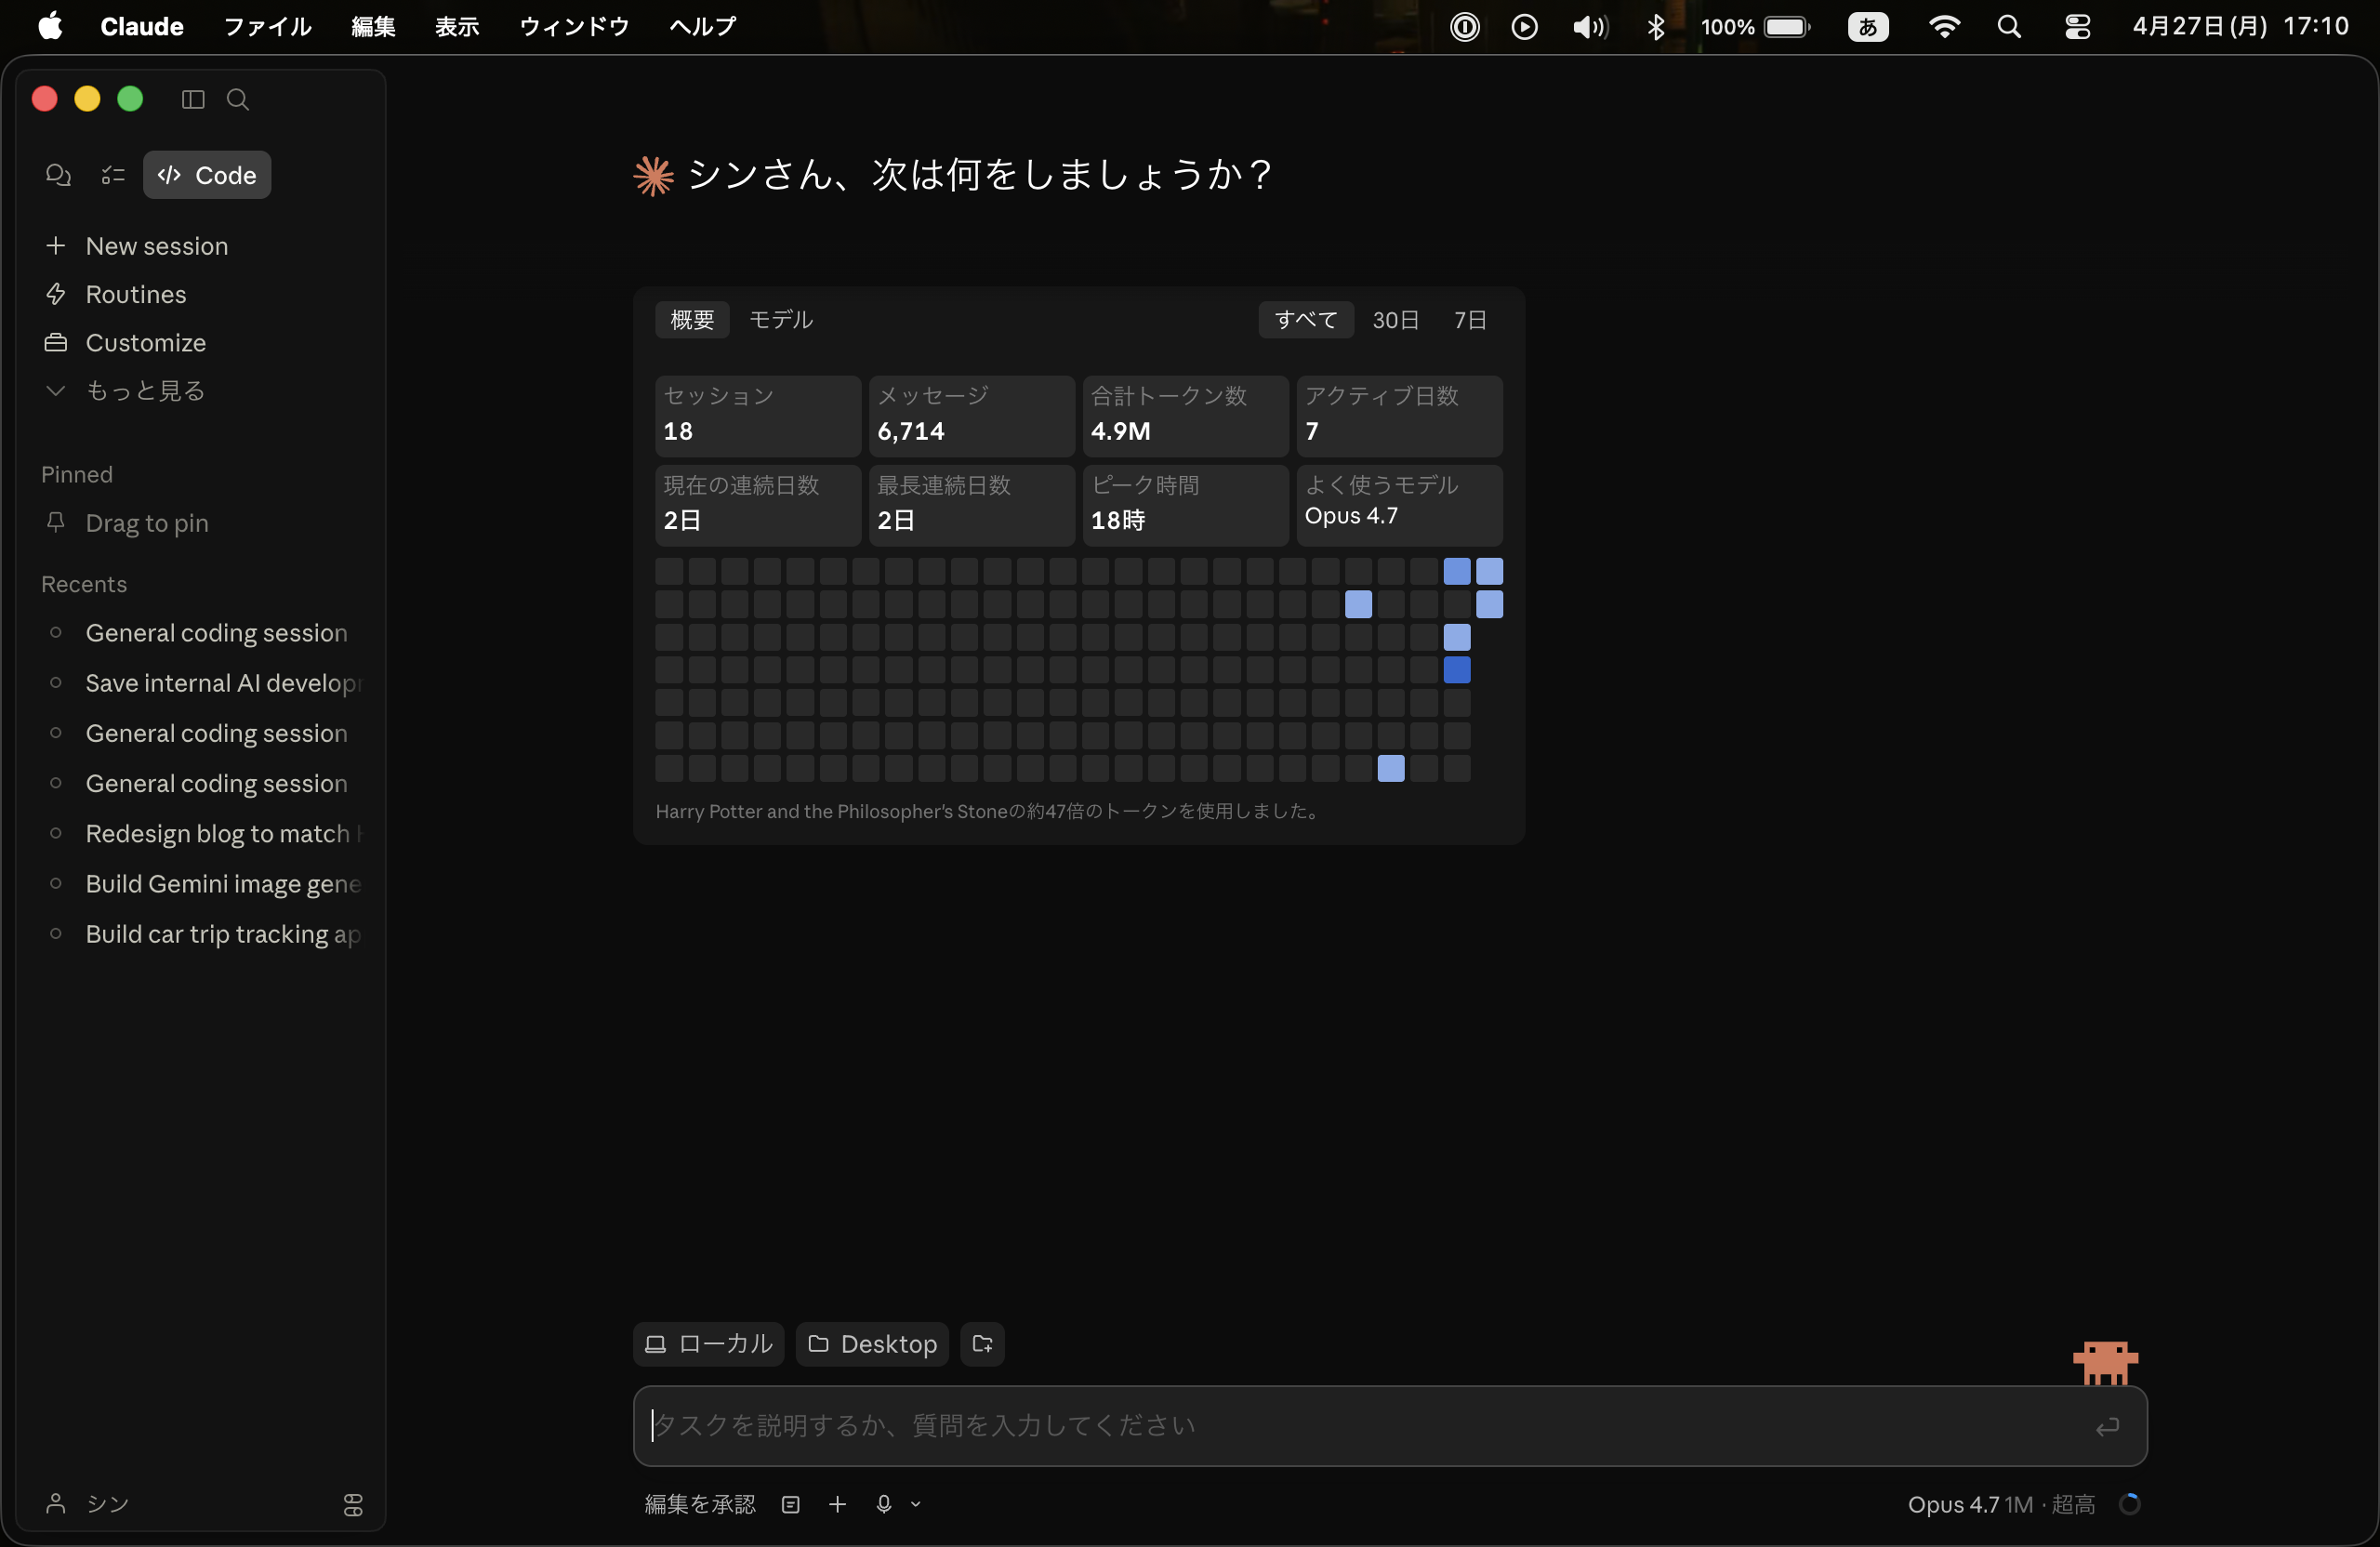The width and height of the screenshot is (2380, 1547).
Task: Start microphone voice input
Action: (x=884, y=1504)
